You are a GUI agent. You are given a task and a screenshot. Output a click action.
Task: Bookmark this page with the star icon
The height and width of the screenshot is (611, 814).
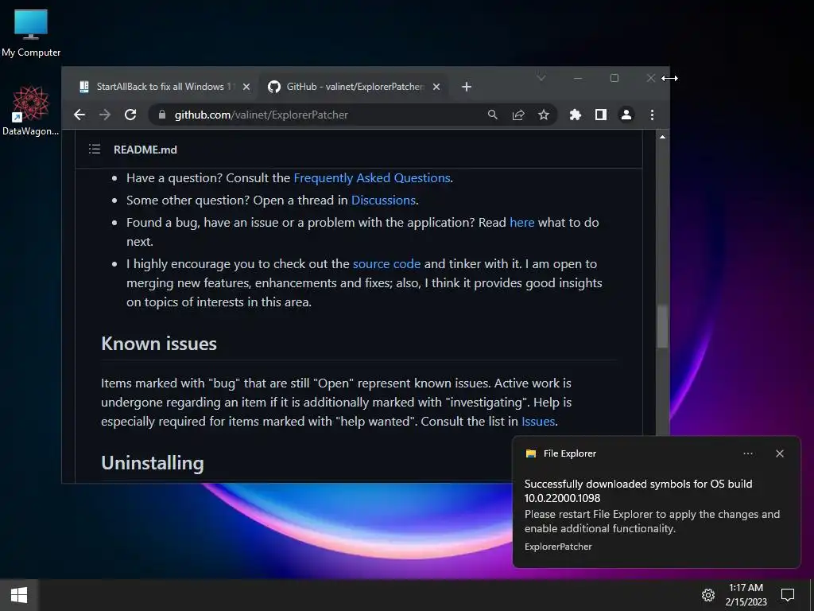tap(544, 115)
